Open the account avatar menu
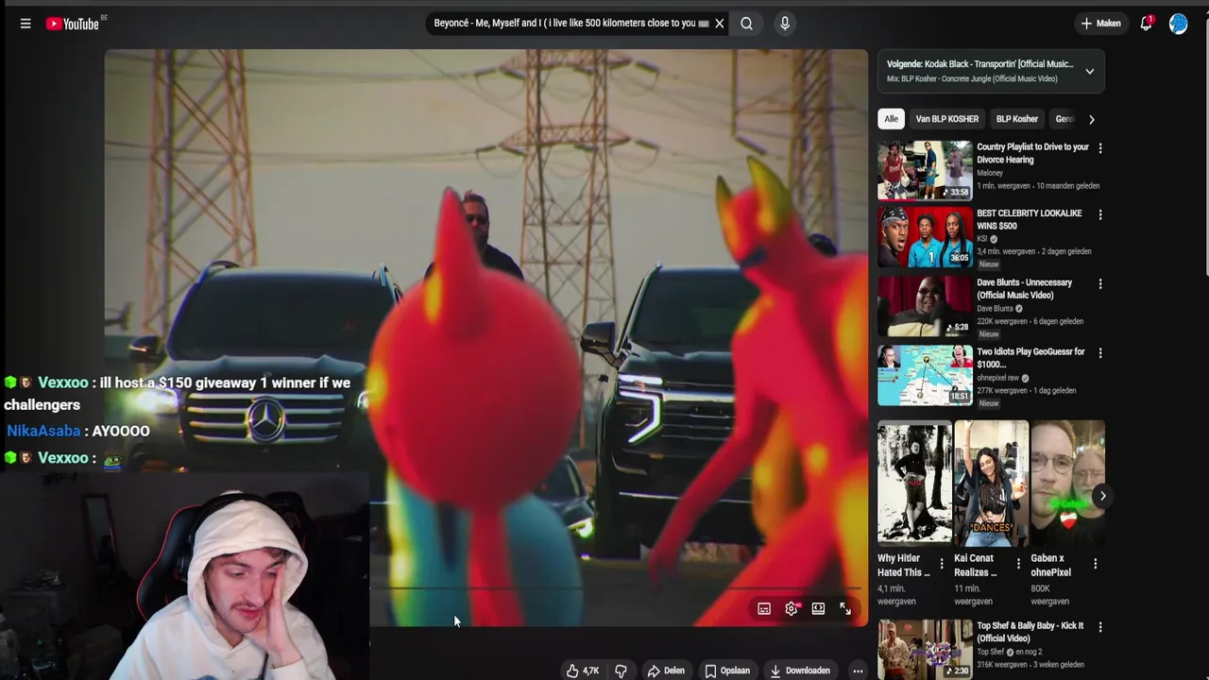1209x680 pixels. 1178,24
